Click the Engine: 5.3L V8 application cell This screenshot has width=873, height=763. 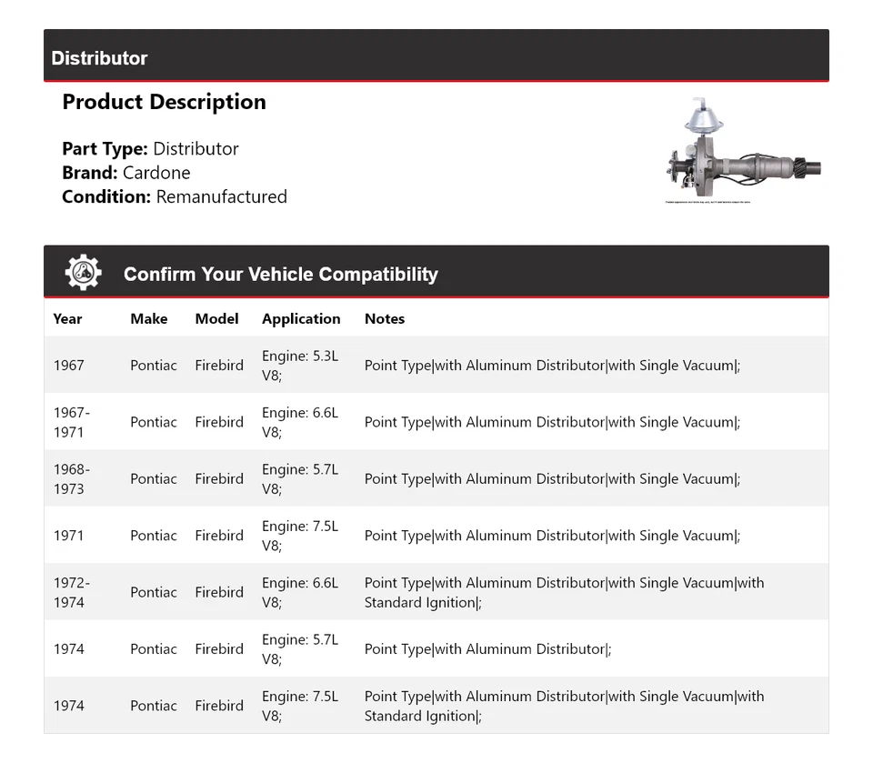tap(299, 366)
